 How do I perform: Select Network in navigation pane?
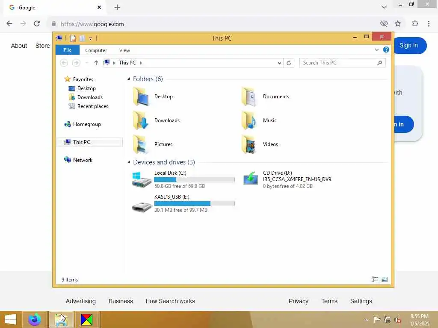(83, 160)
